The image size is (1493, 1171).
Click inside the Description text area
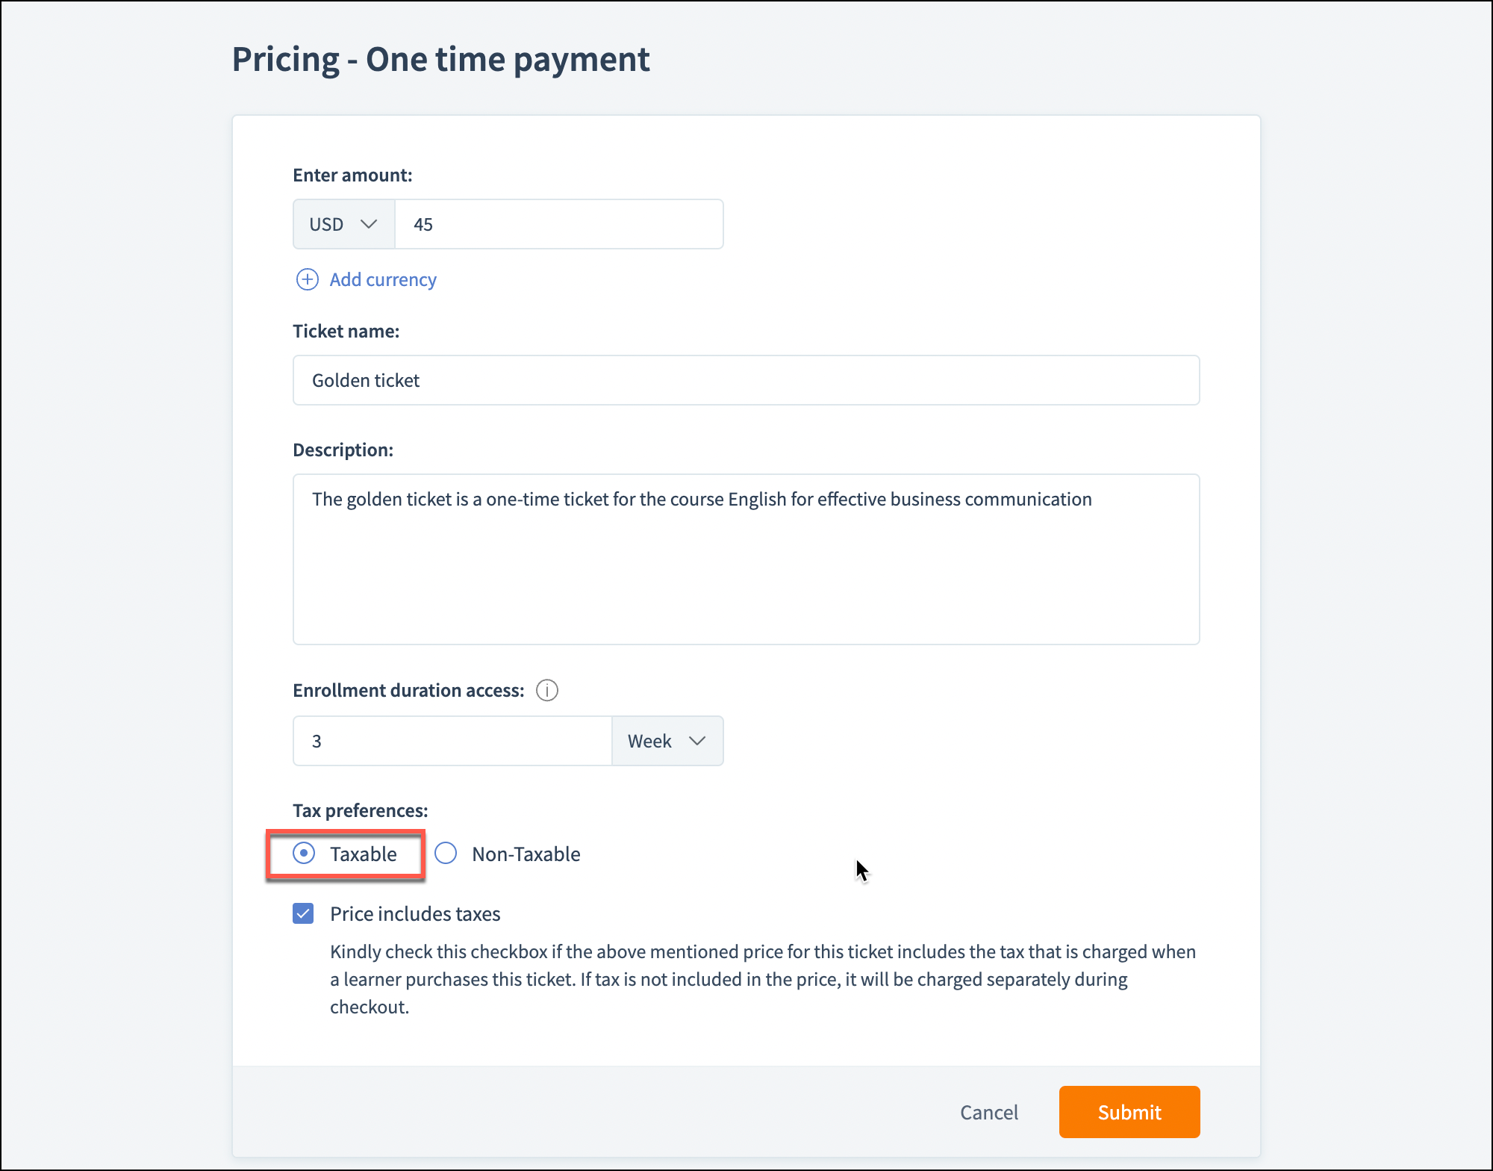[746, 568]
